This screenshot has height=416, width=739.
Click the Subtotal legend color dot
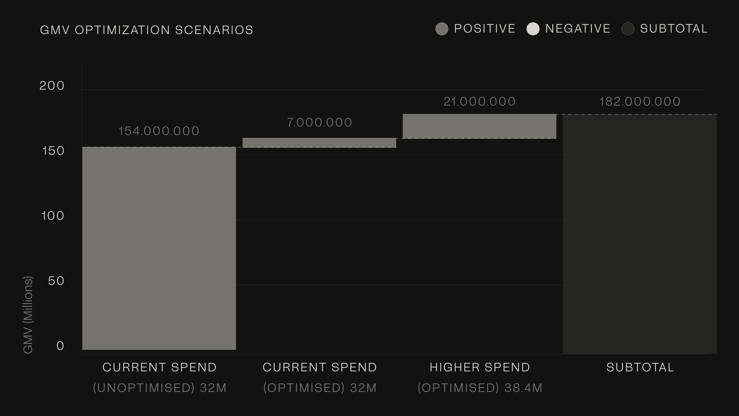(x=628, y=29)
